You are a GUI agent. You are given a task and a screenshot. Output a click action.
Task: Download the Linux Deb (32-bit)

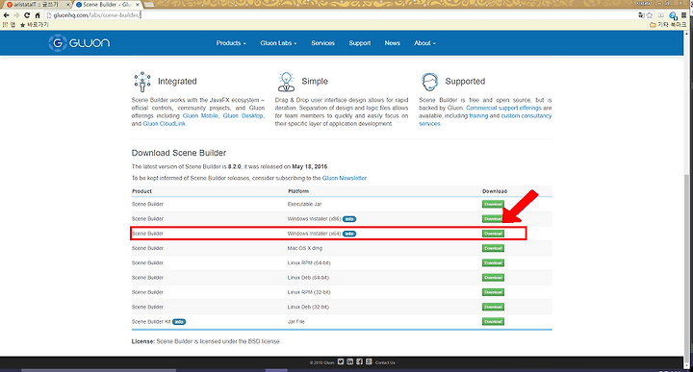pos(493,307)
